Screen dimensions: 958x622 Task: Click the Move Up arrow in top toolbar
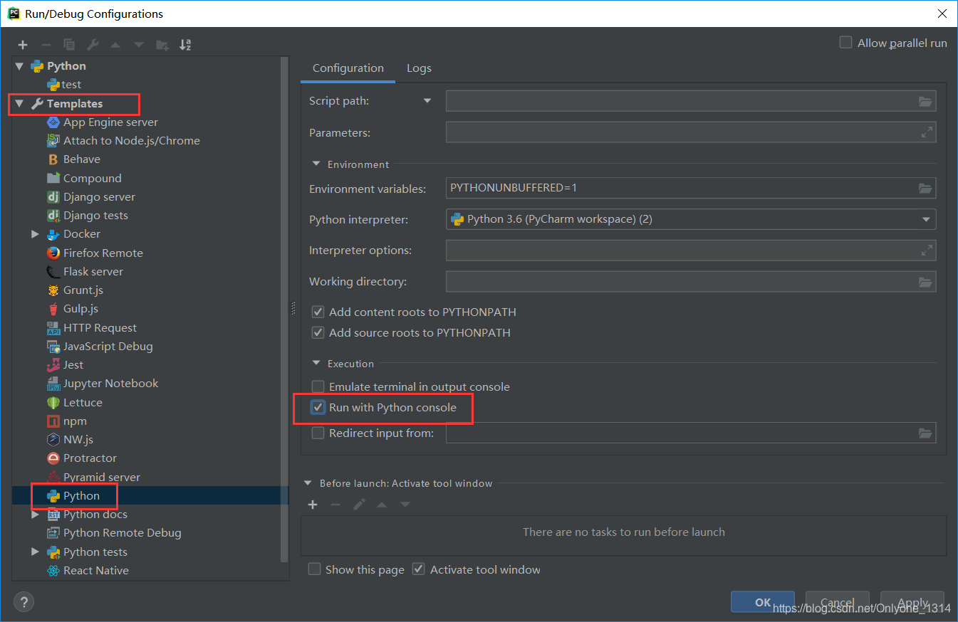point(115,45)
